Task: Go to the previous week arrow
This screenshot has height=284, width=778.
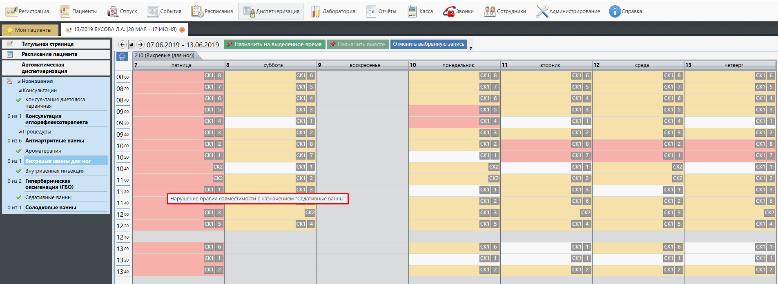Action: tap(123, 44)
